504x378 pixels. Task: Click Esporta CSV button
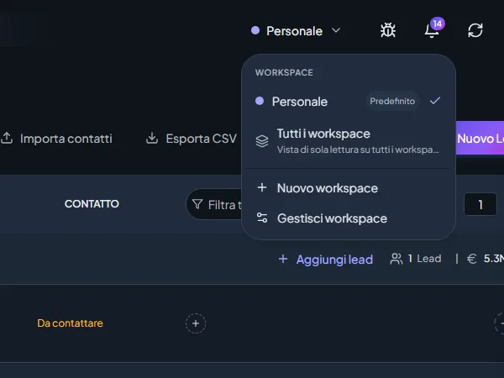pyautogui.click(x=192, y=139)
